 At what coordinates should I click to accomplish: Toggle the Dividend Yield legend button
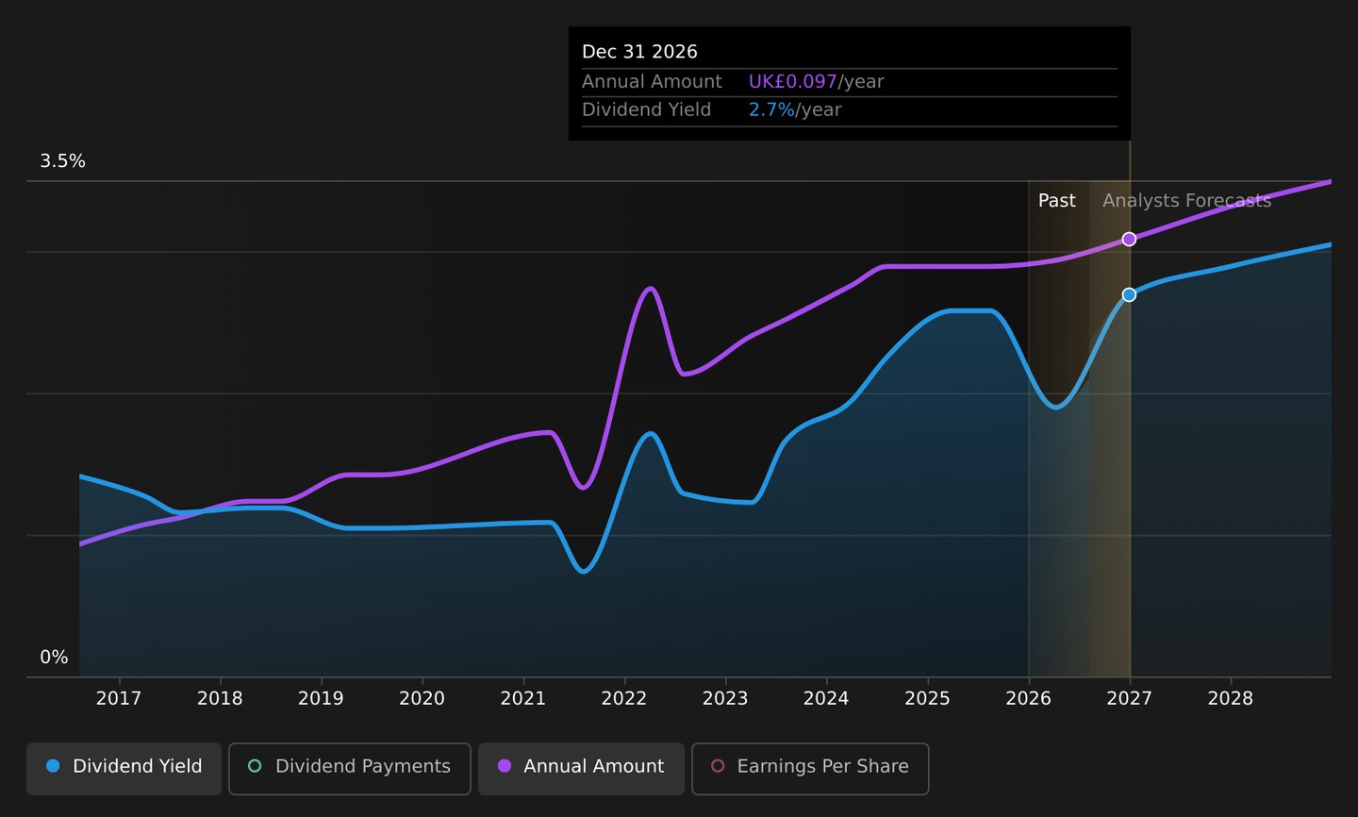[124, 768]
